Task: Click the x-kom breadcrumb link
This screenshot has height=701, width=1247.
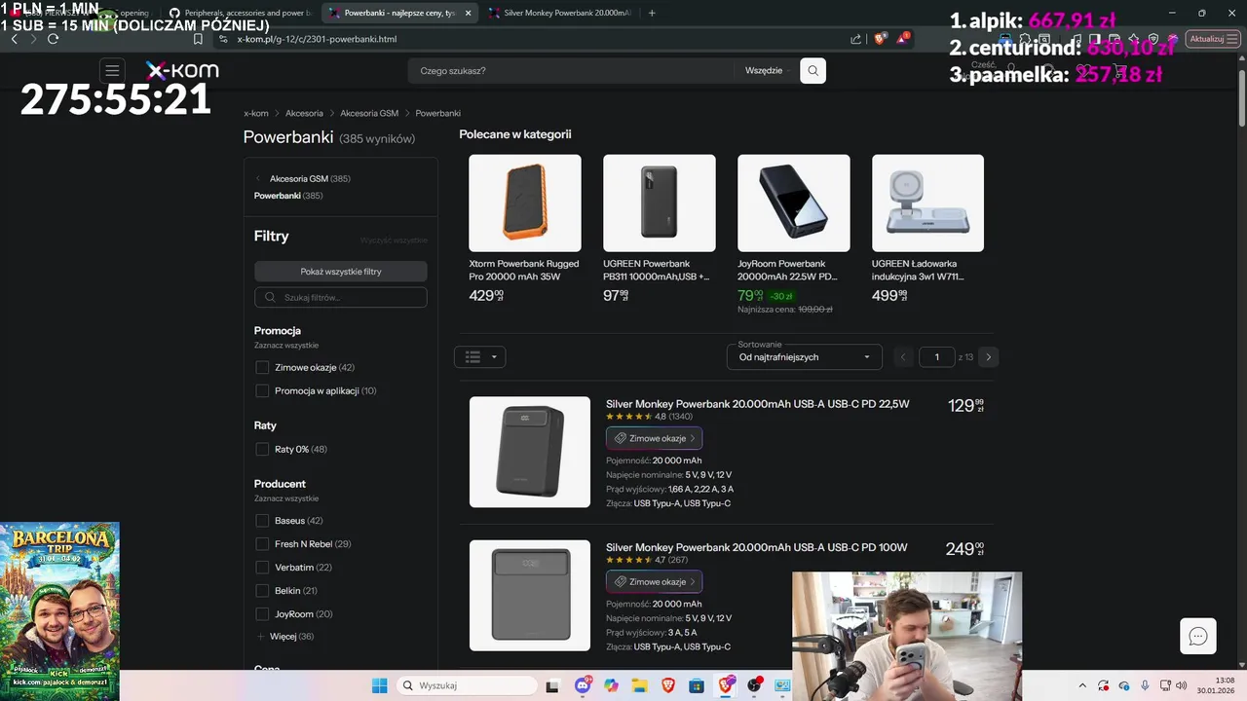Action: tap(256, 113)
